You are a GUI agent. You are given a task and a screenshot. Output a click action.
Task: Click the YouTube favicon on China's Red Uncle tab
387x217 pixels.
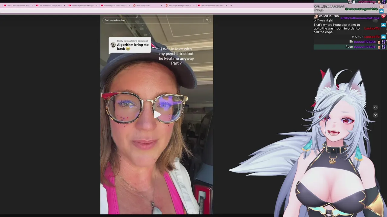pyautogui.click(x=5, y=5)
